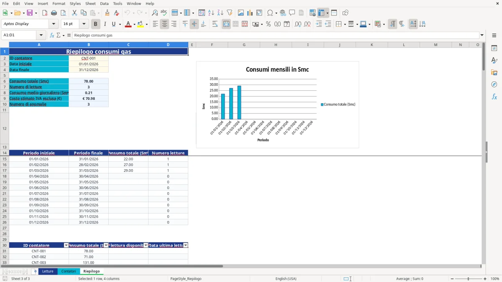The image size is (502, 282).
Task: Click the Add Decimal Place icon
Action: click(298, 24)
